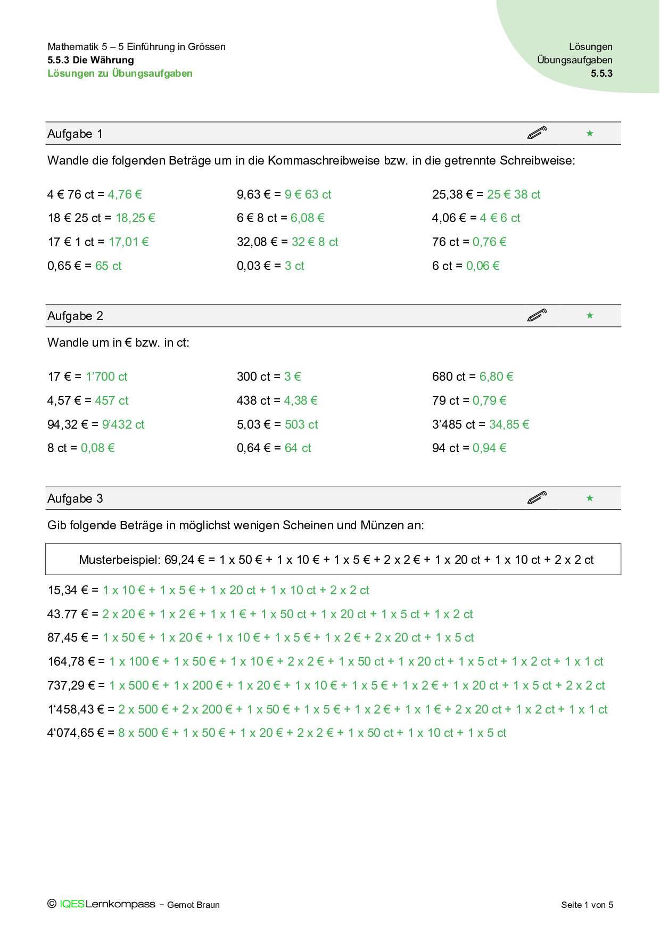Click the answer '4,76 €' in Aufgabe 1
660x934 pixels.
(x=125, y=194)
